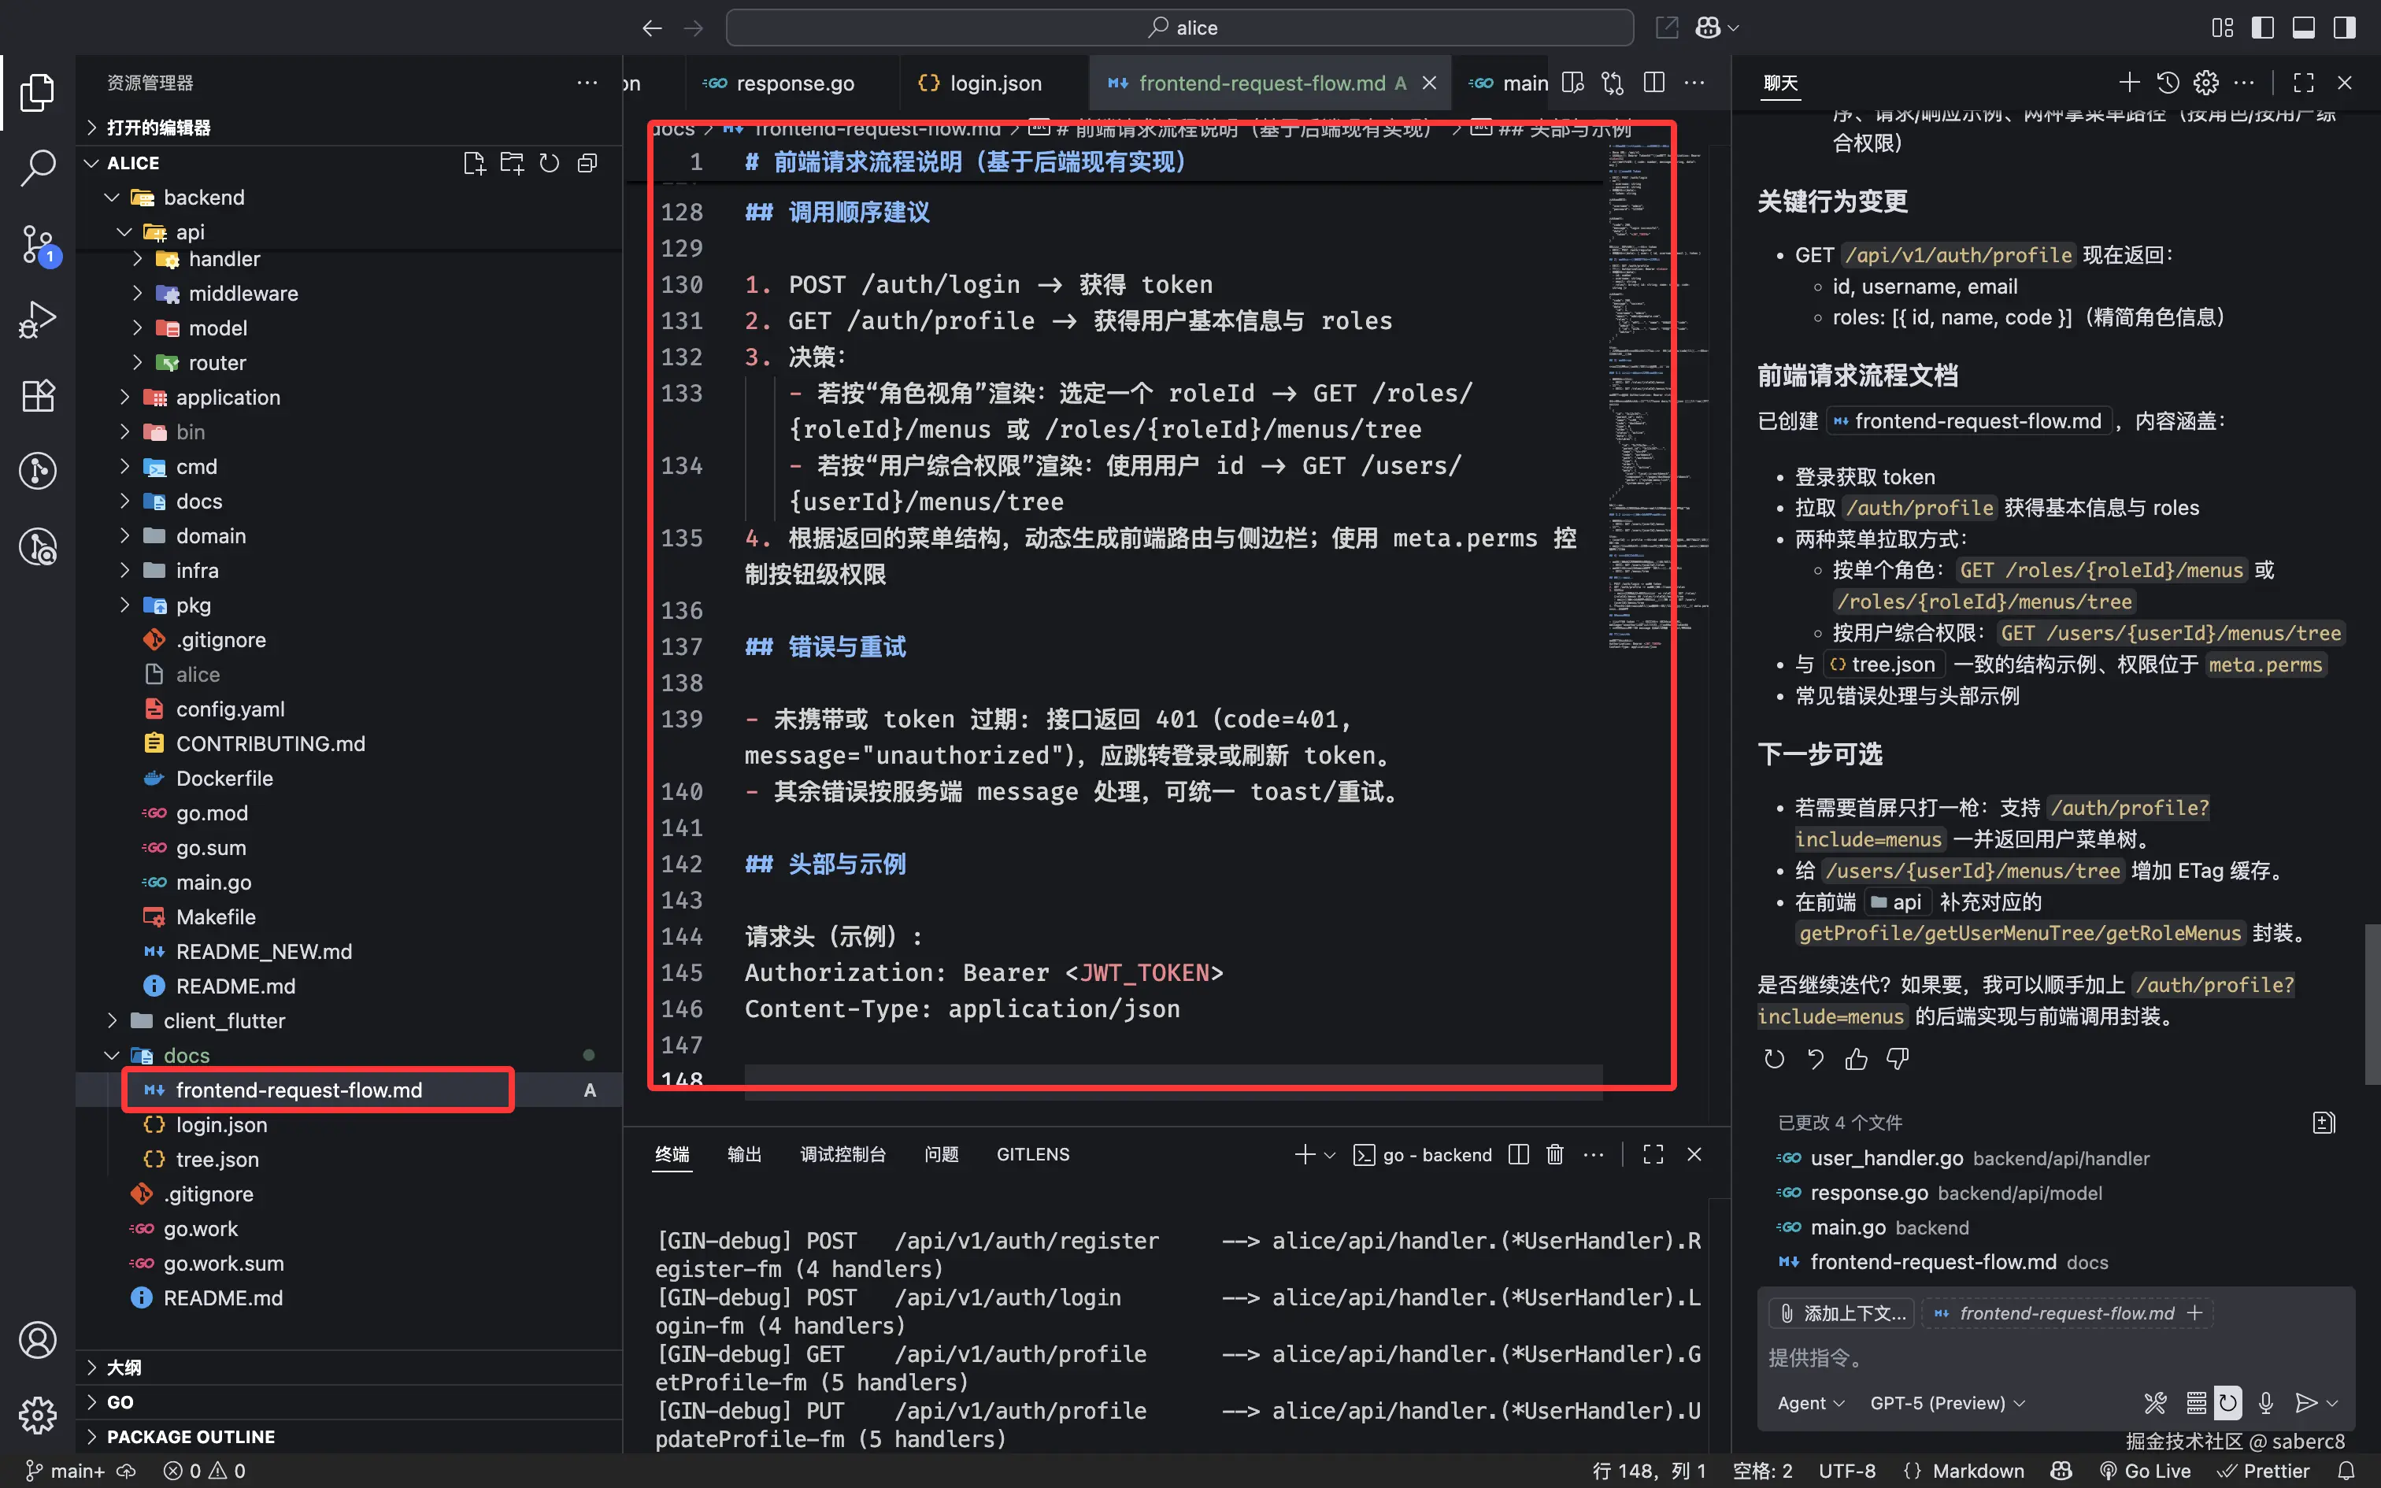Open the Agent mode dropdown

[x=1809, y=1402]
